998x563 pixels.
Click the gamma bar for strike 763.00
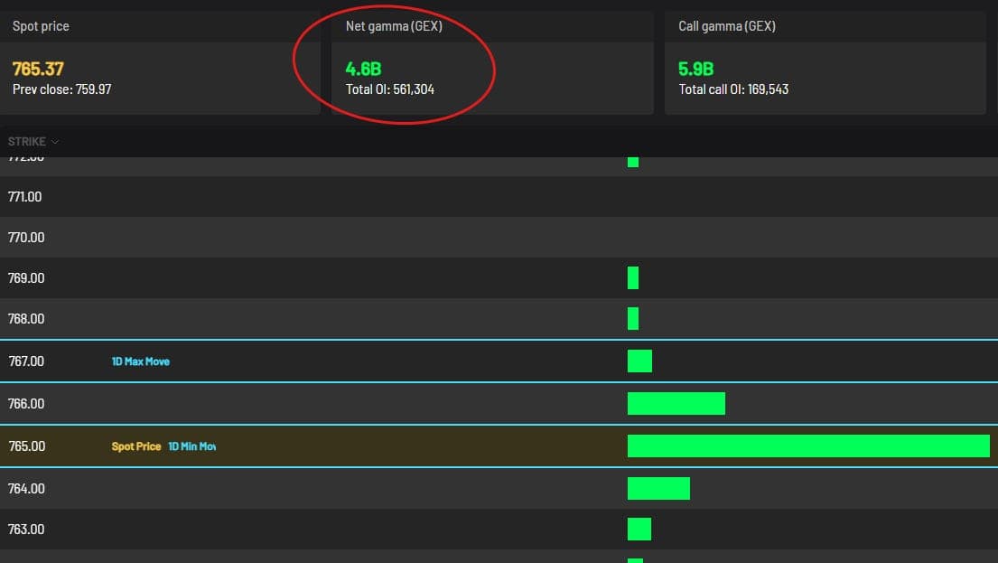tap(639, 530)
